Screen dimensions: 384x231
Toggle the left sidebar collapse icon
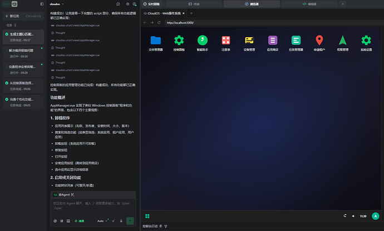click(42, 4)
